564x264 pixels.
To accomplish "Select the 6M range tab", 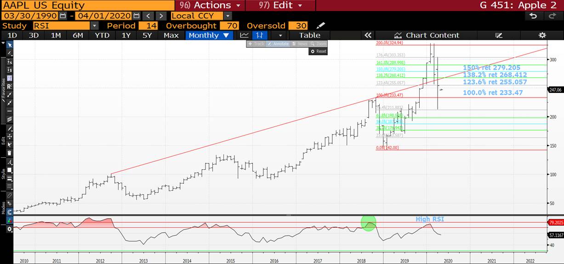I will pos(78,35).
